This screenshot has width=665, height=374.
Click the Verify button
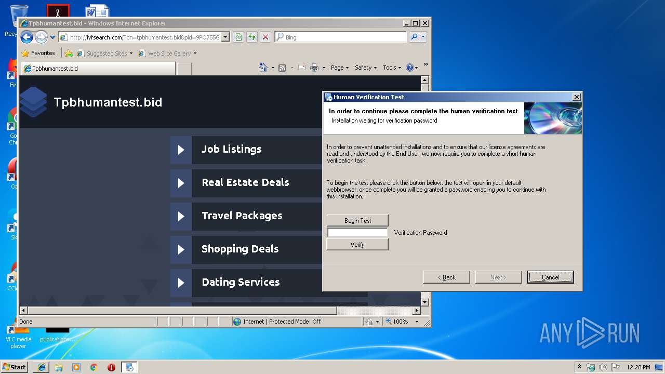point(357,244)
